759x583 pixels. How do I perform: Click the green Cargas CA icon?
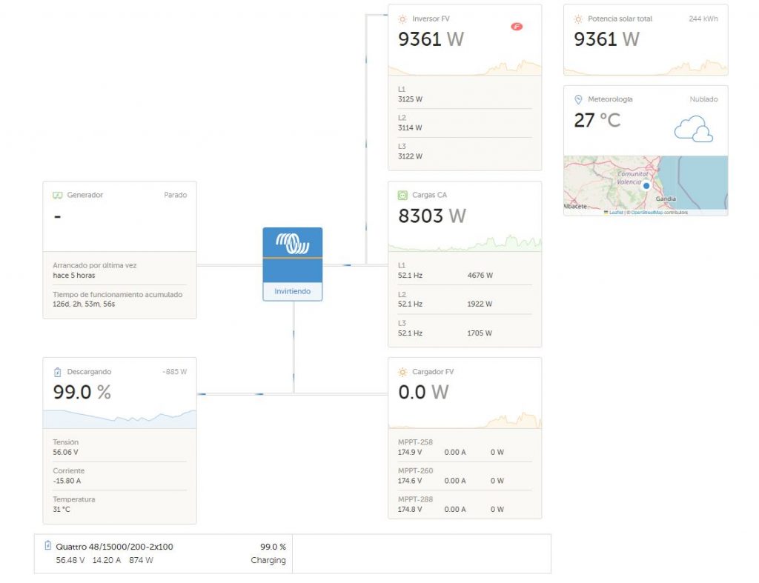(402, 196)
